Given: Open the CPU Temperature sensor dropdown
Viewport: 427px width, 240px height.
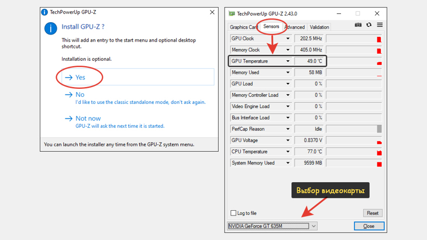Looking at the screenshot, I should (x=288, y=152).
